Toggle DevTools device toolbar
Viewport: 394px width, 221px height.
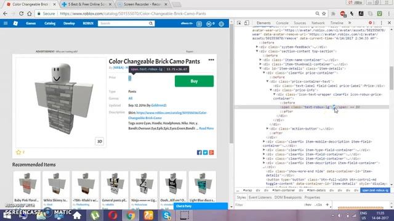coord(247,23)
